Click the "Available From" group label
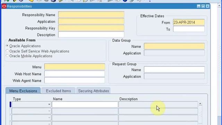The width and height of the screenshot is (222, 125). (x=22, y=40)
